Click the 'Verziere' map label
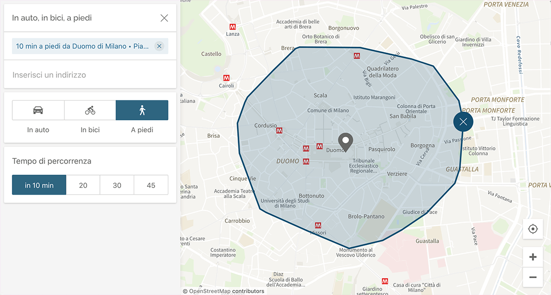The image size is (551, 295). tap(397, 174)
